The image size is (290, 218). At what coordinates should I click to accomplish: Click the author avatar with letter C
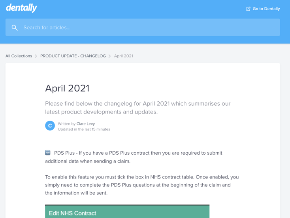coord(50,126)
